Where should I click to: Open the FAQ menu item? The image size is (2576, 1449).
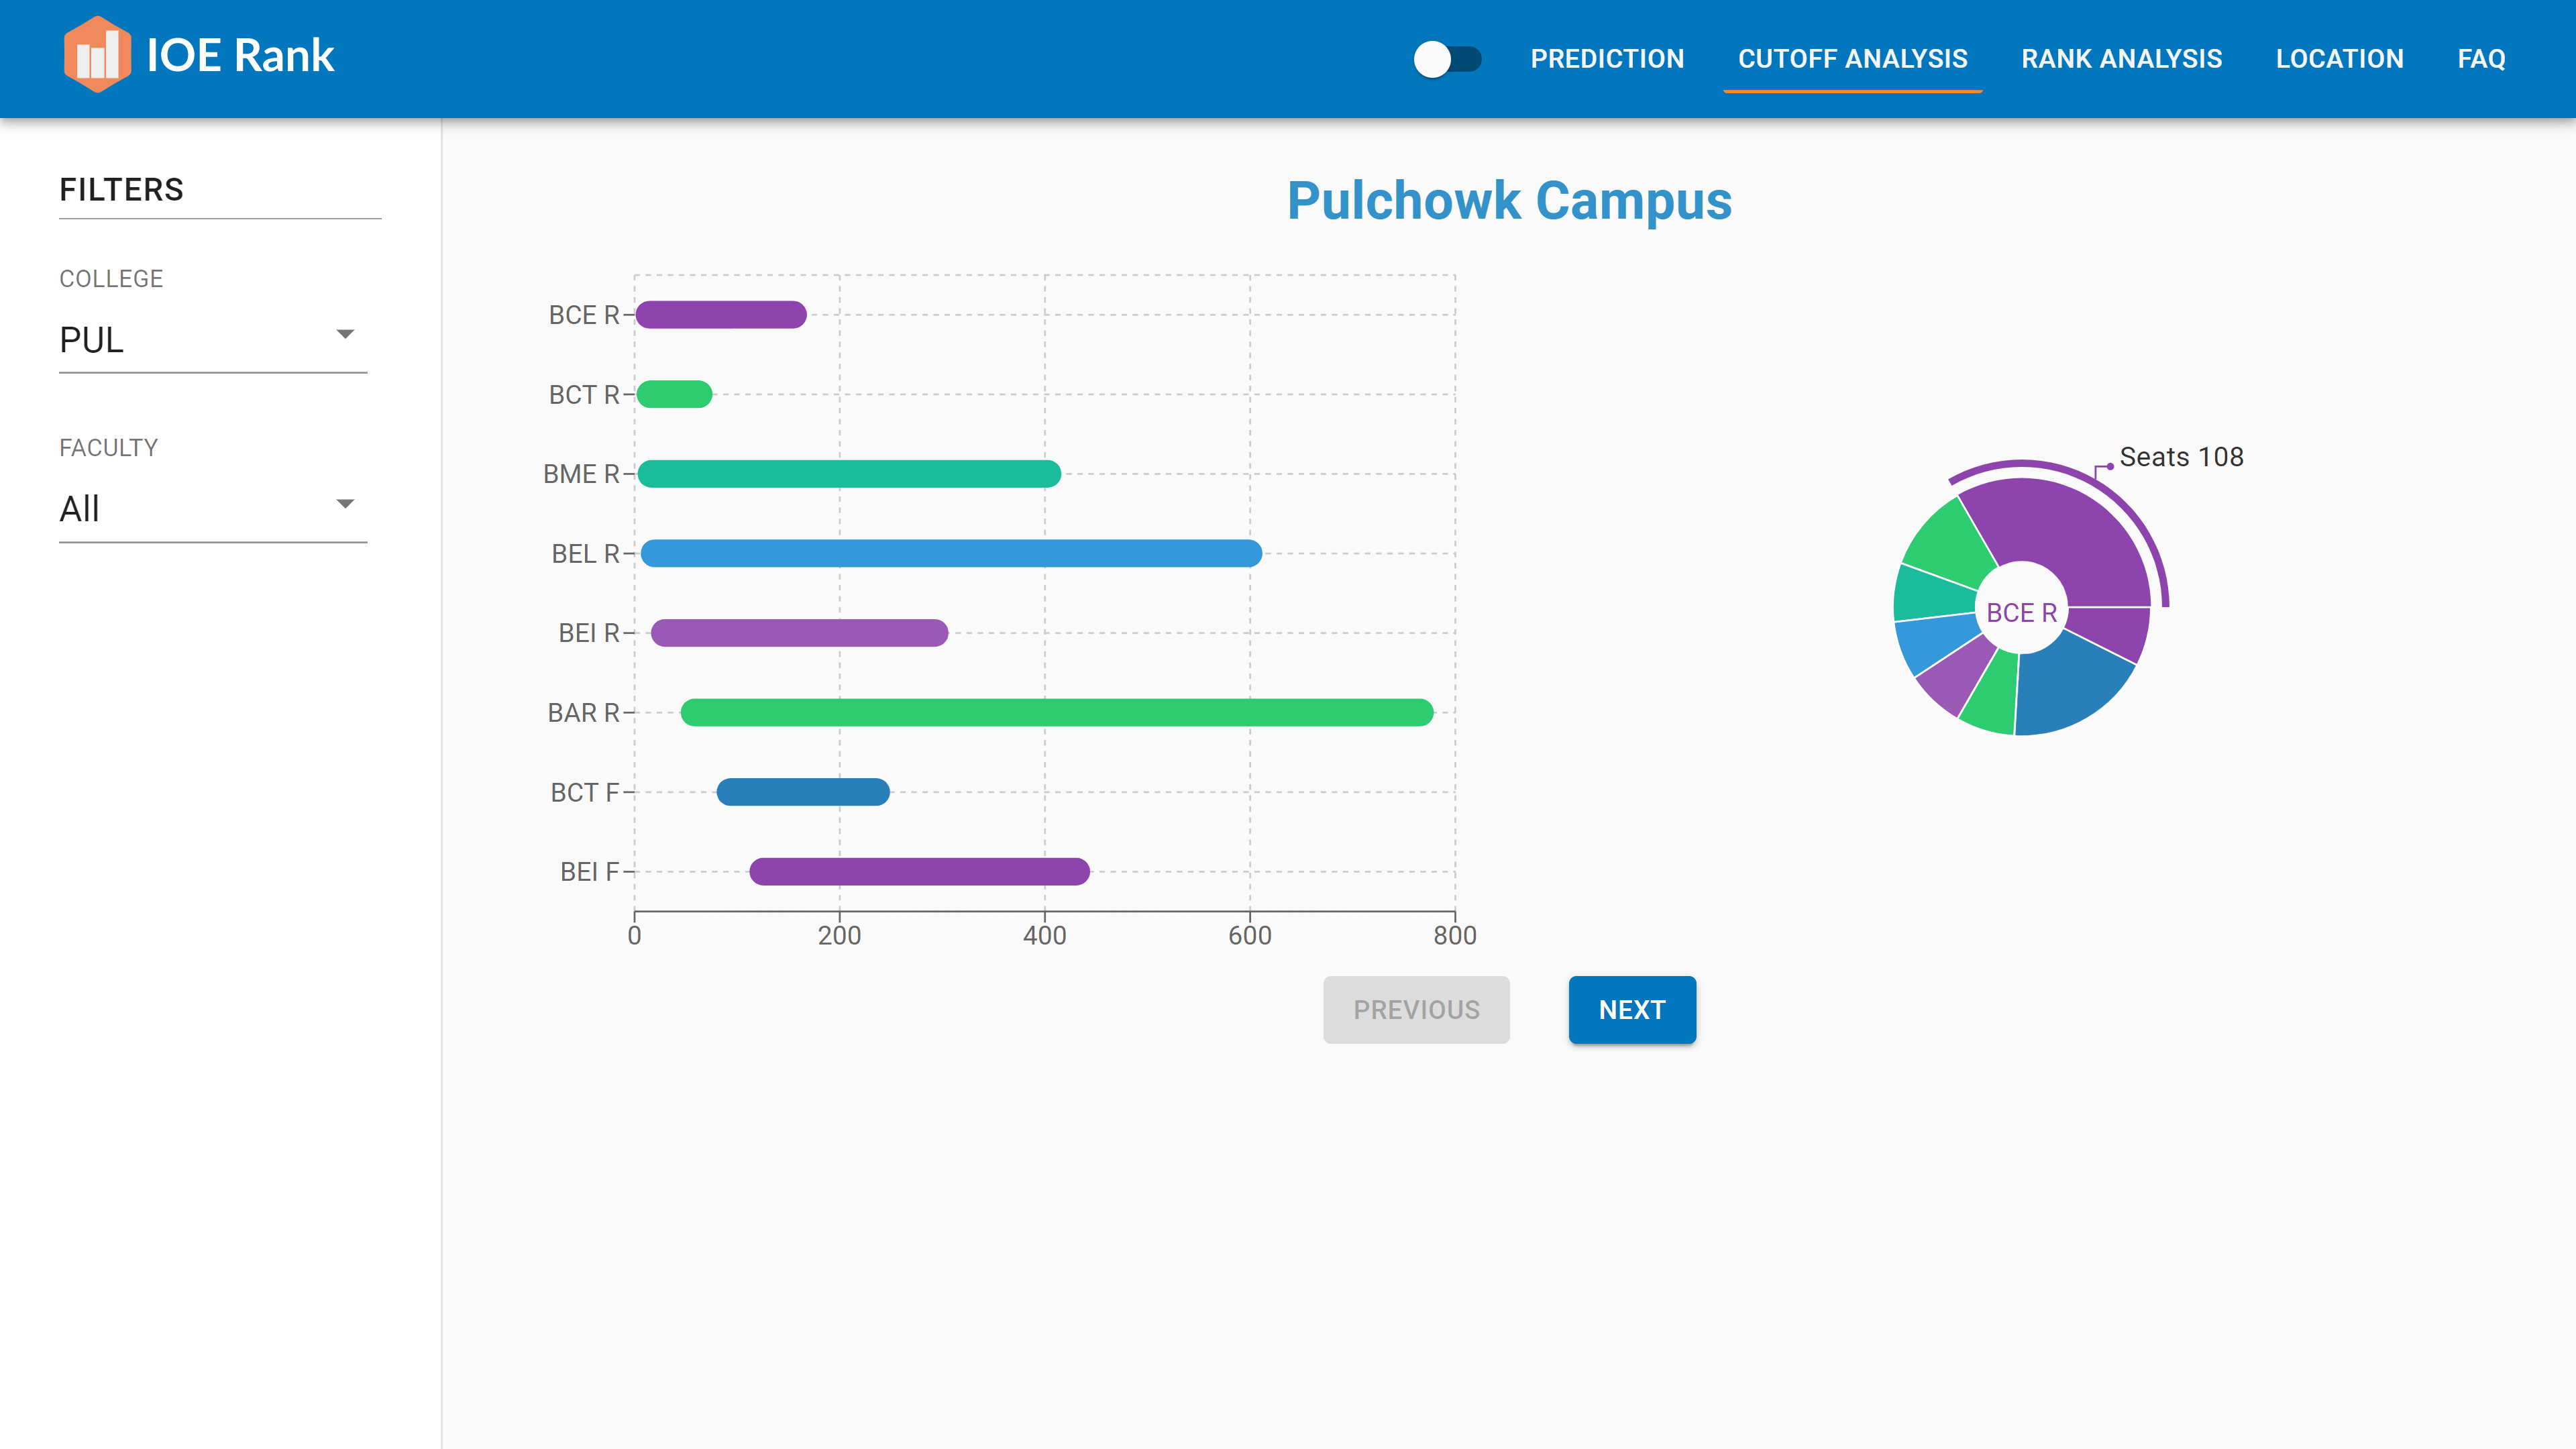click(2481, 59)
